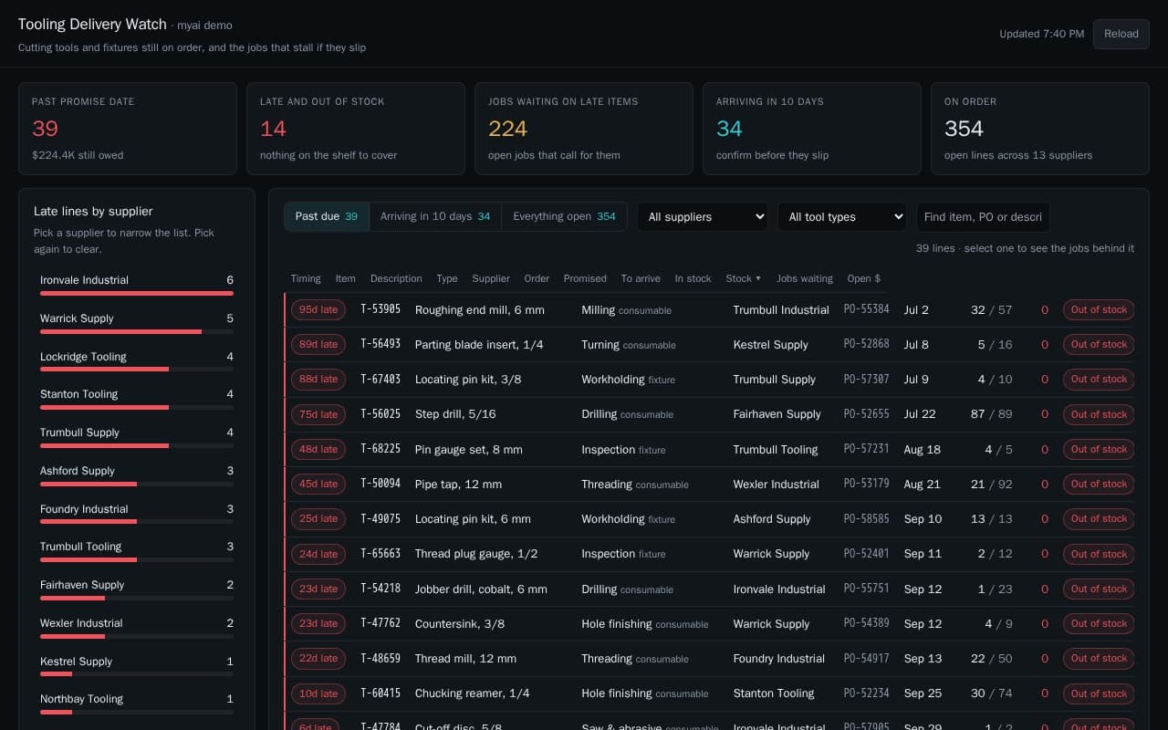Choose Trumbull Tooling in supplier list
Viewport: 1168px width, 730px height.
coord(137,552)
